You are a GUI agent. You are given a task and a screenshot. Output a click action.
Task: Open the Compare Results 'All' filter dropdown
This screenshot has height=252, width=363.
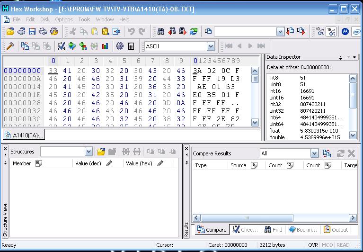314,153
